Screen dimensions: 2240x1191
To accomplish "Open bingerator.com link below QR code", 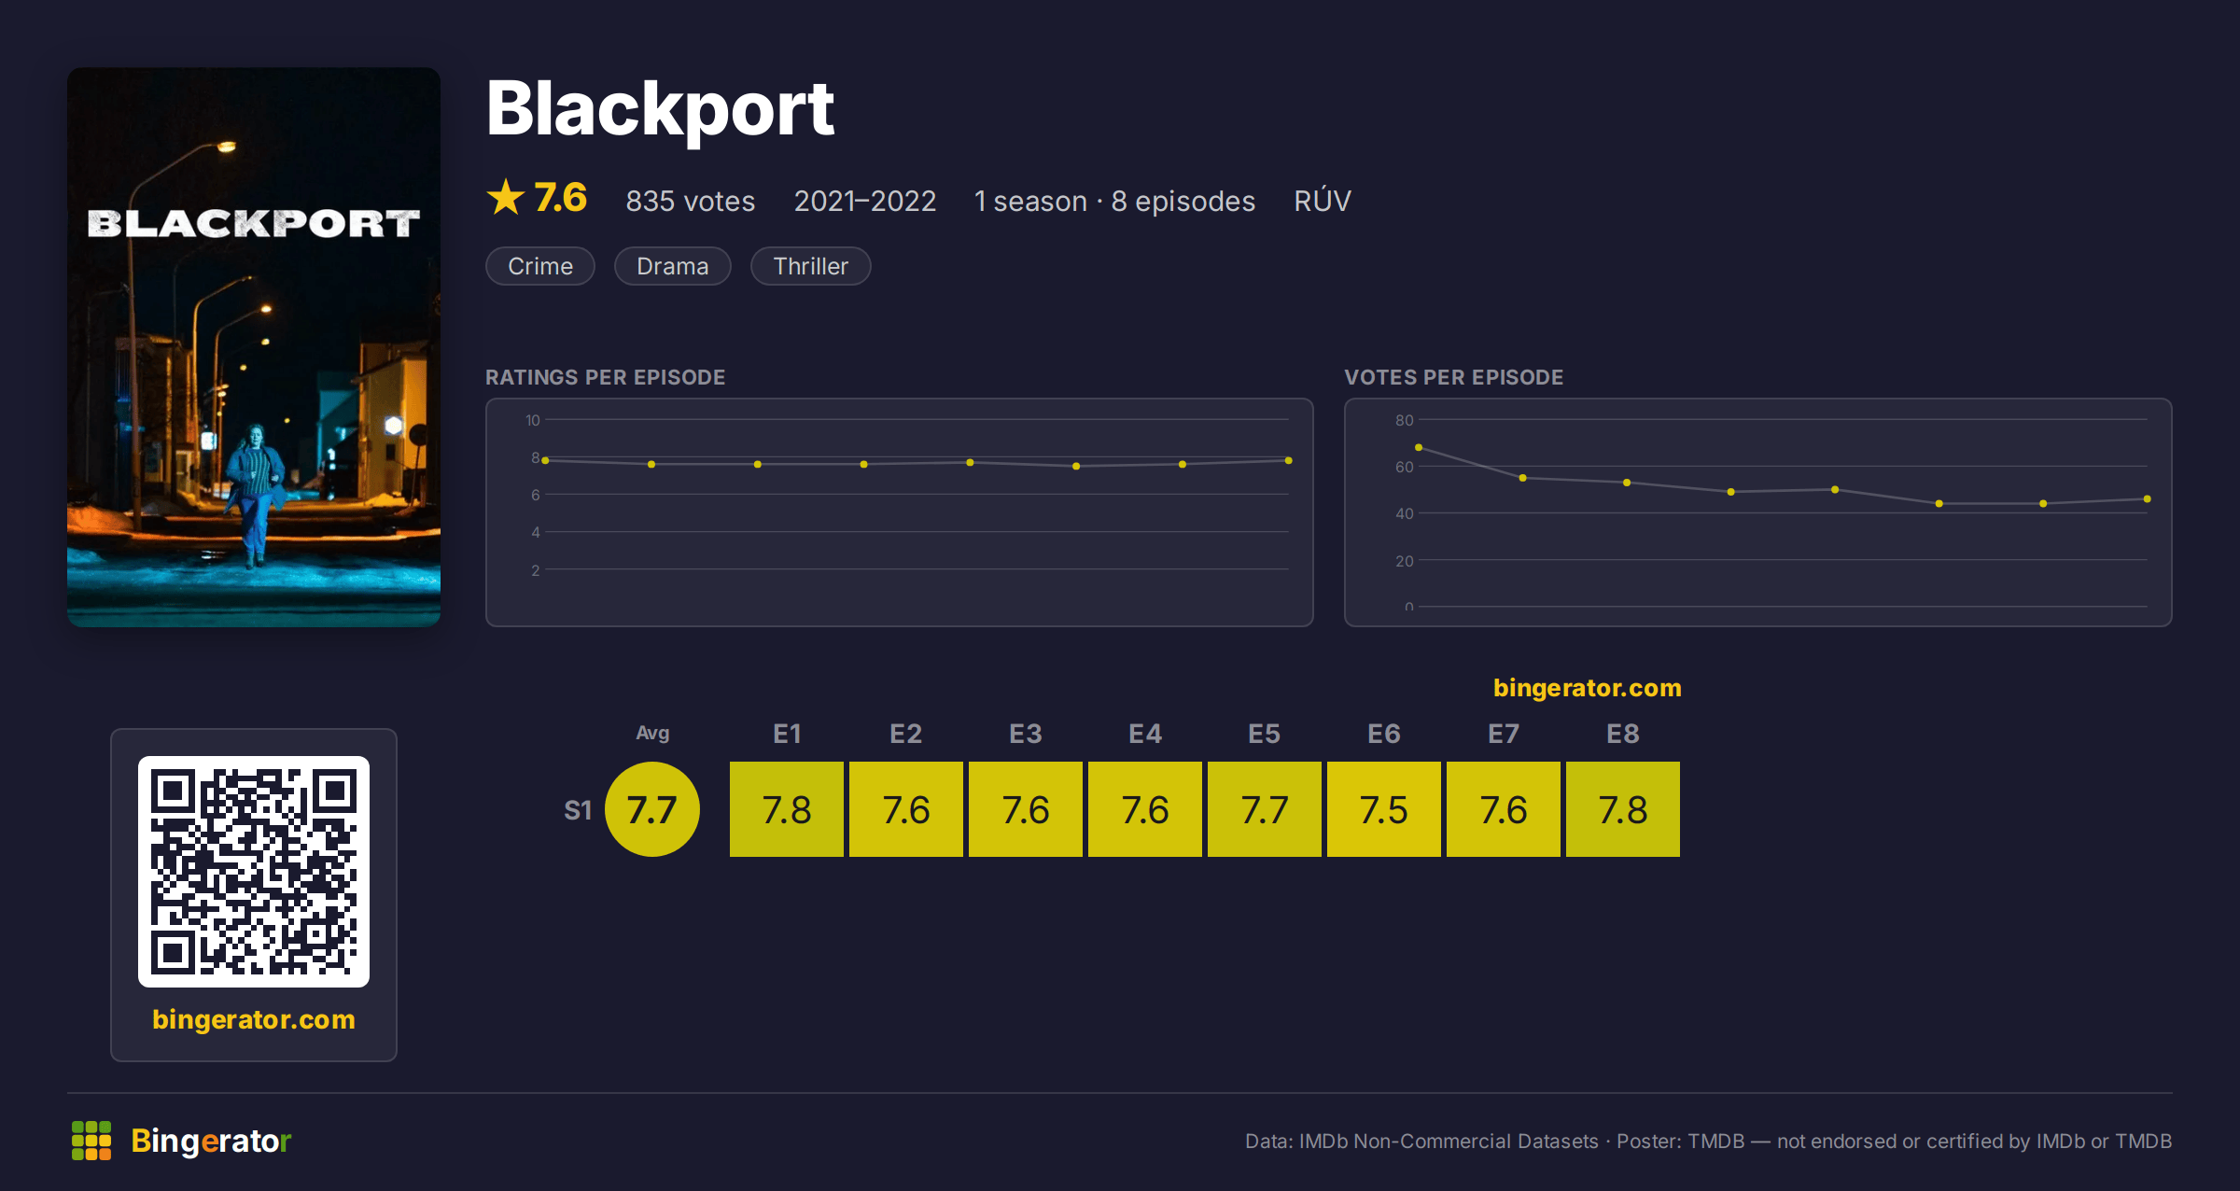I will pos(254,1019).
